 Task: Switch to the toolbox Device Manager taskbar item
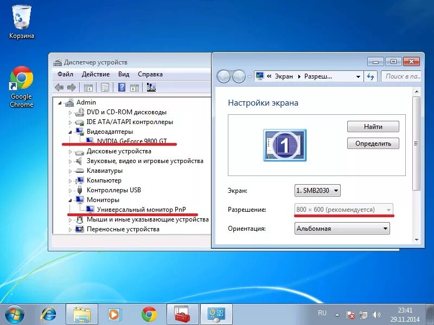182,315
